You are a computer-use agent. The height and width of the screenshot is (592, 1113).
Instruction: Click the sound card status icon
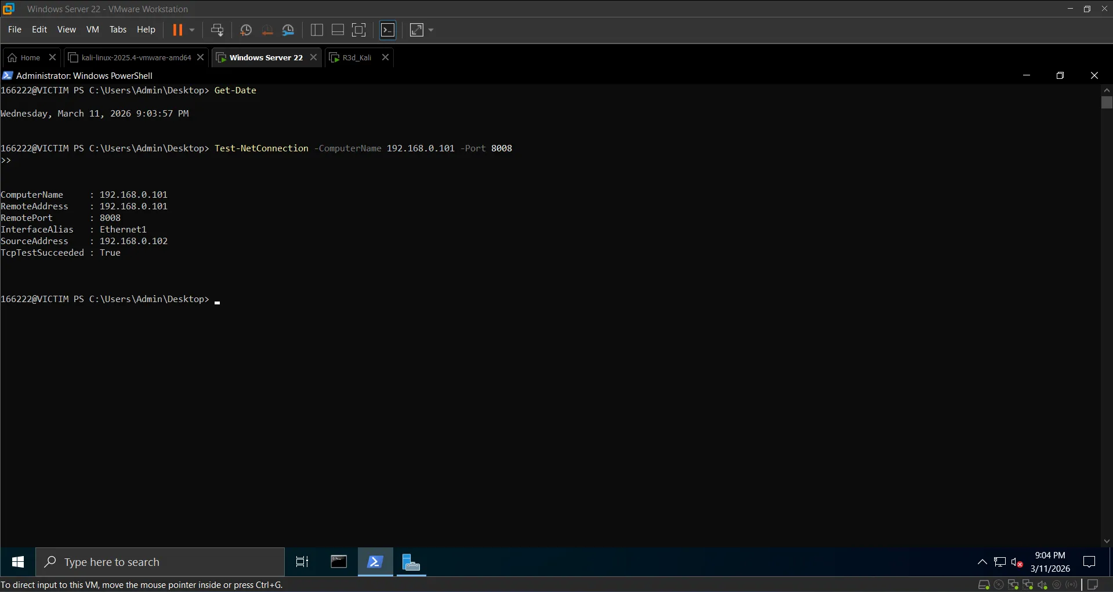(1042, 584)
